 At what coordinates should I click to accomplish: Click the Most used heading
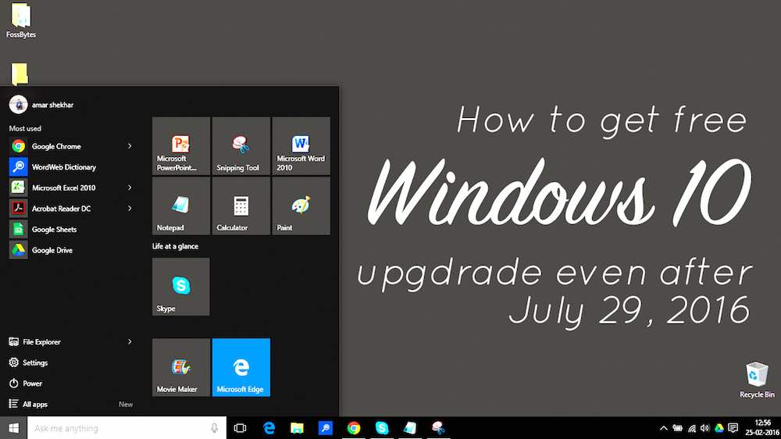click(25, 129)
